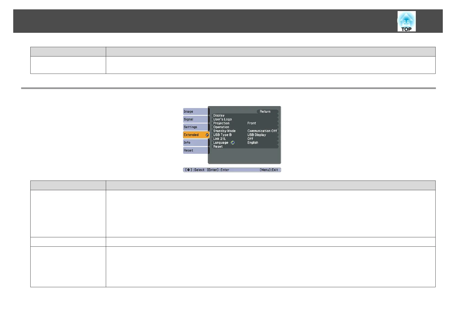Choose the Operation menu entry
464x328 pixels.
(221, 127)
